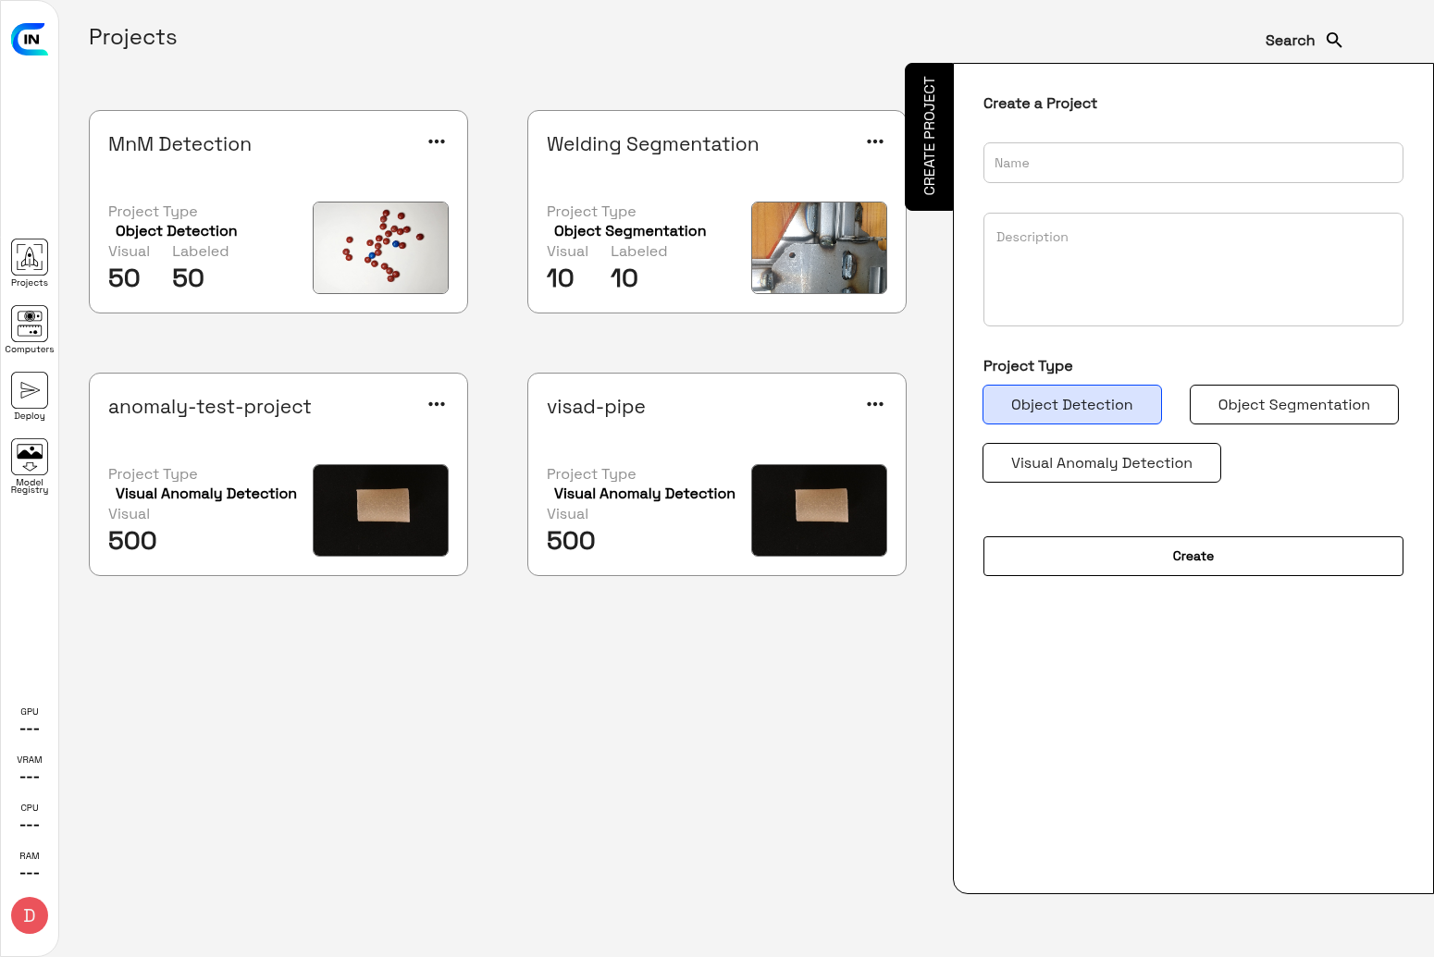Viewport: 1434px width, 957px height.
Task: Click the visad-pipe project thumbnail image
Action: (818, 510)
